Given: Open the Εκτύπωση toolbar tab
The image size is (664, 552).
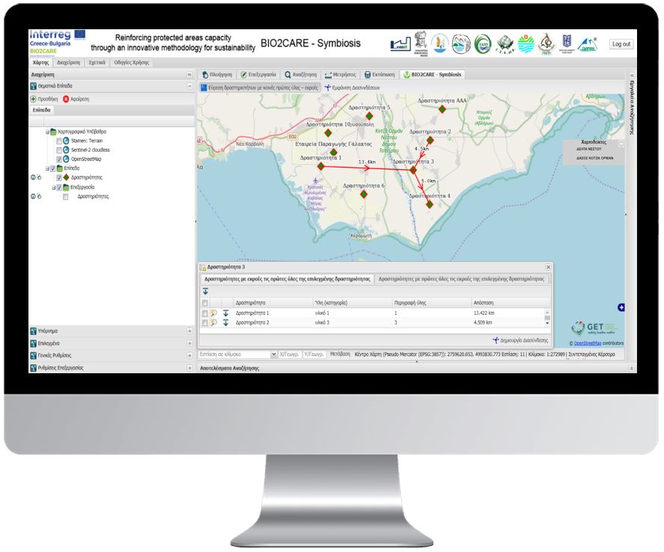Looking at the screenshot, I should pos(380,75).
